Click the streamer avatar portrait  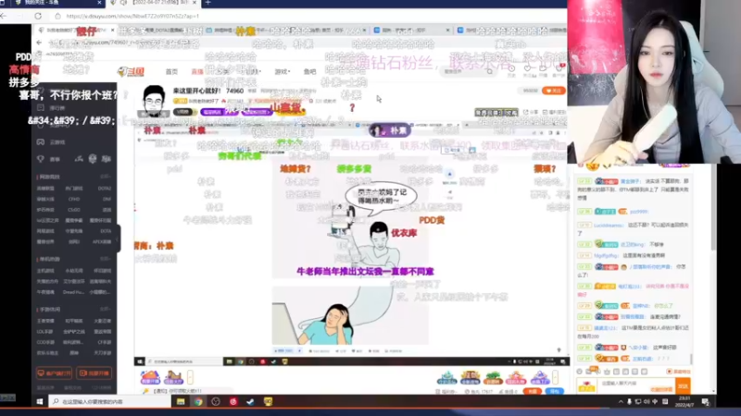click(154, 100)
